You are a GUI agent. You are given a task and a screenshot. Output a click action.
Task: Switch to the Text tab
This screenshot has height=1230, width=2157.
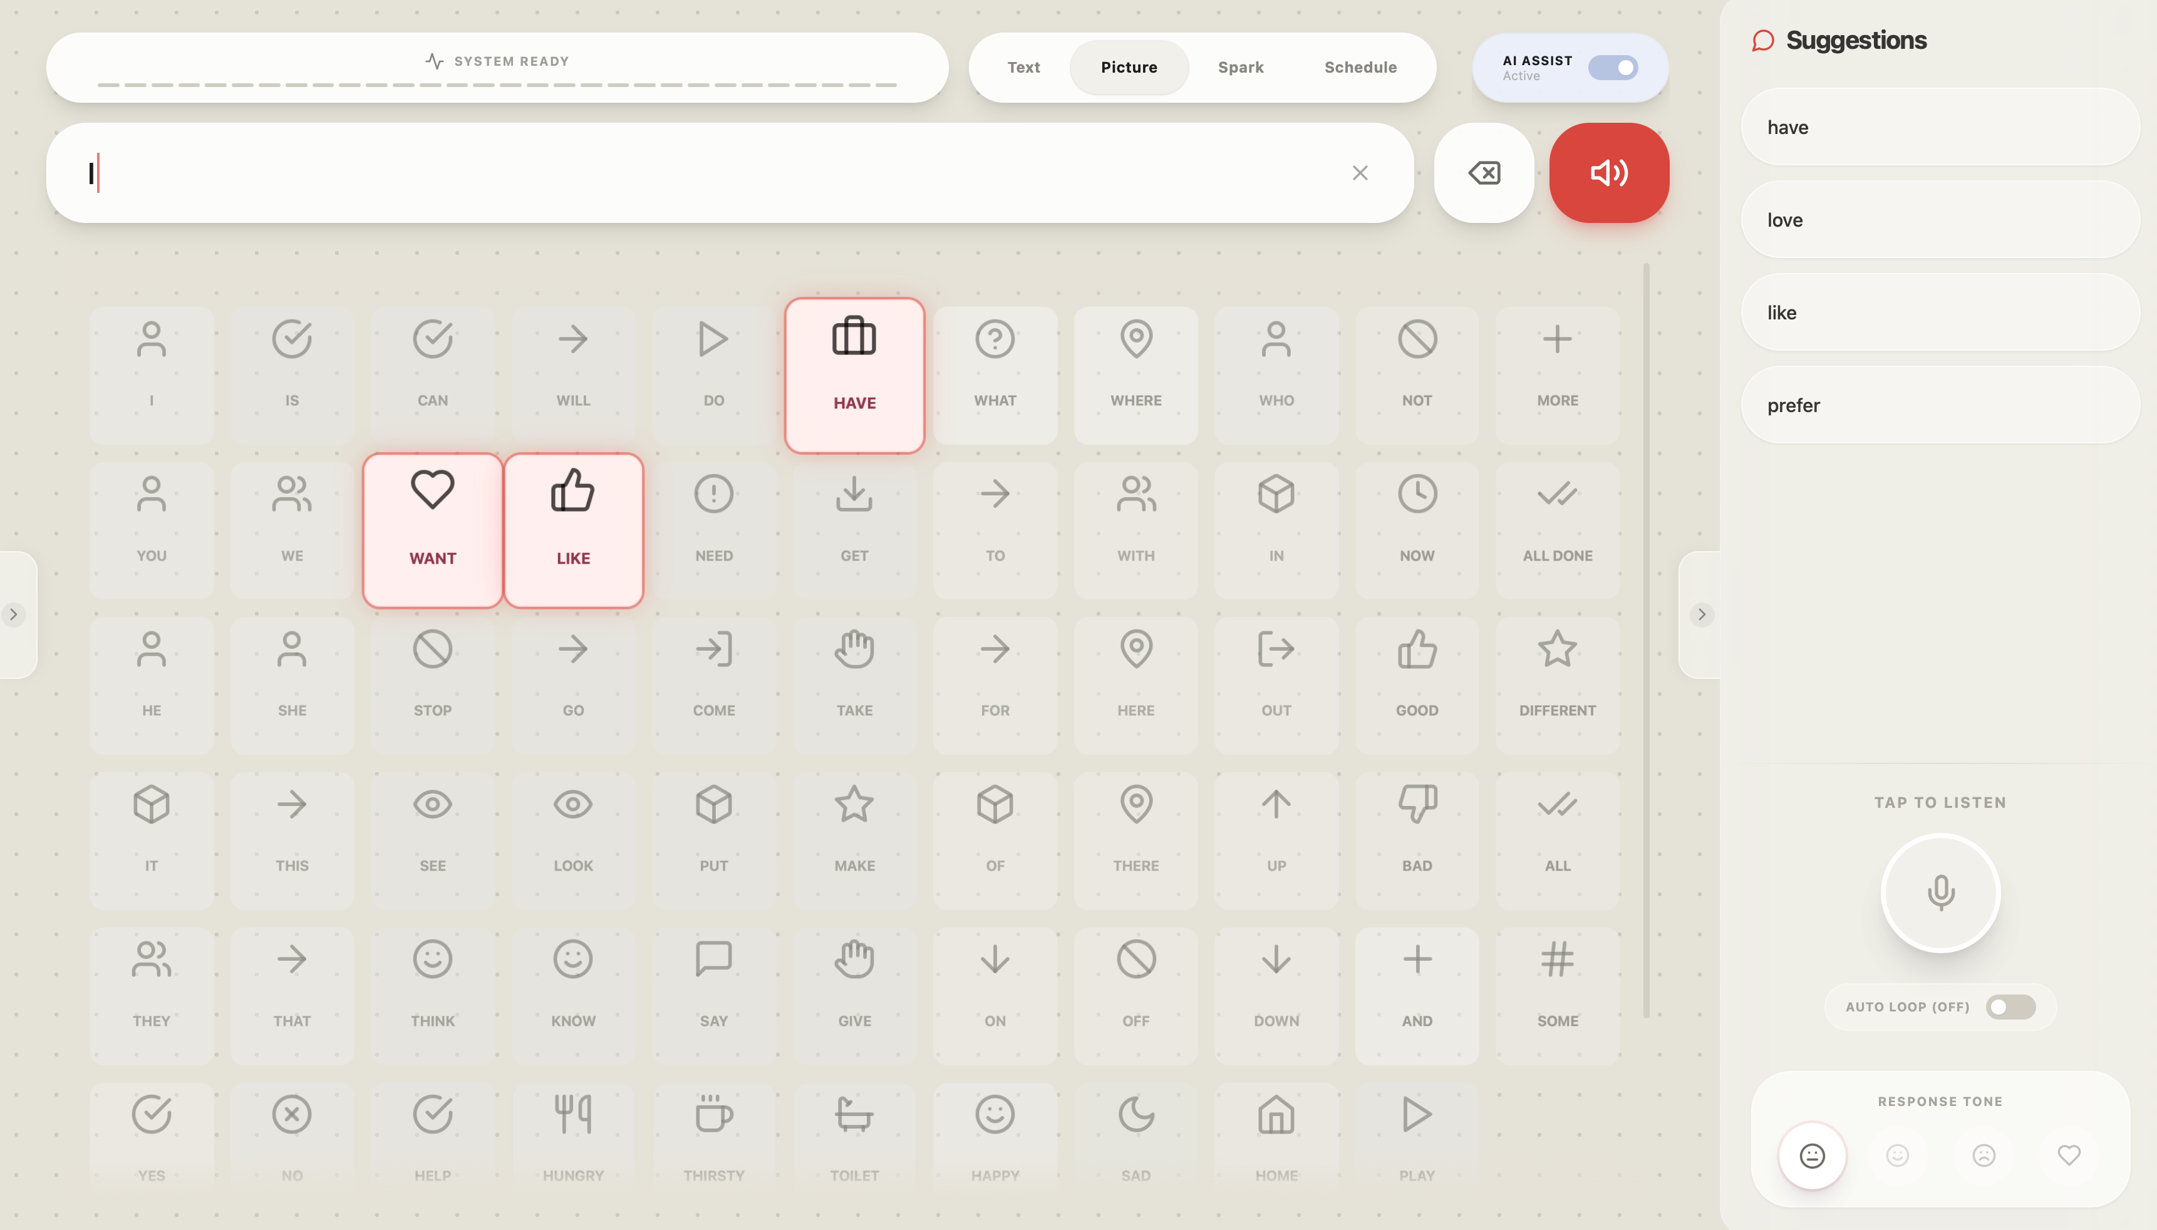tap(1023, 68)
